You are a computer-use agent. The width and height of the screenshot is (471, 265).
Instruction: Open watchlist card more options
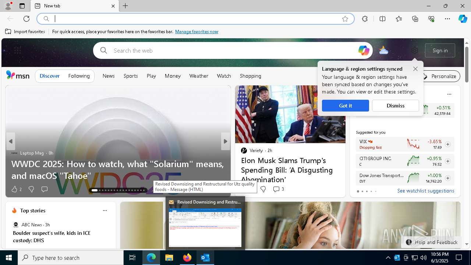click(x=449, y=94)
